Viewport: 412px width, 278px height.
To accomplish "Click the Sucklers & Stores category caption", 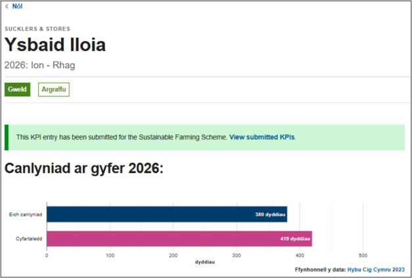I will pos(37,29).
